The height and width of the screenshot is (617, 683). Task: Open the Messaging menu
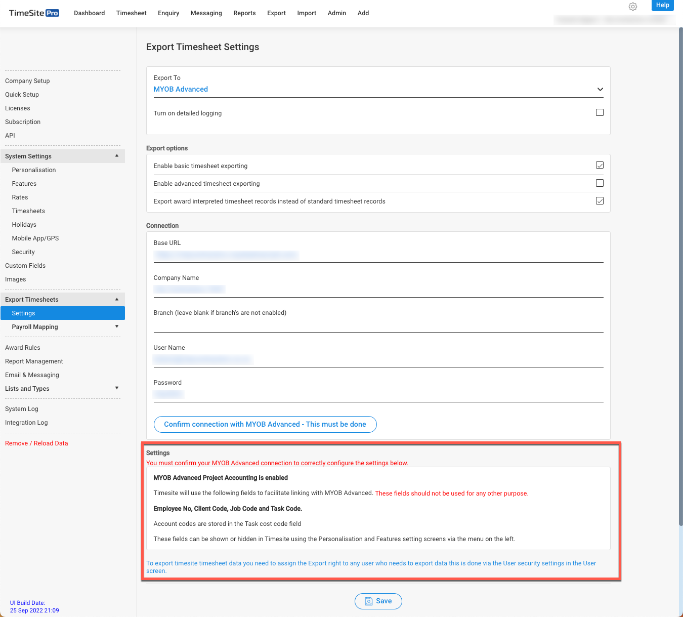(206, 13)
